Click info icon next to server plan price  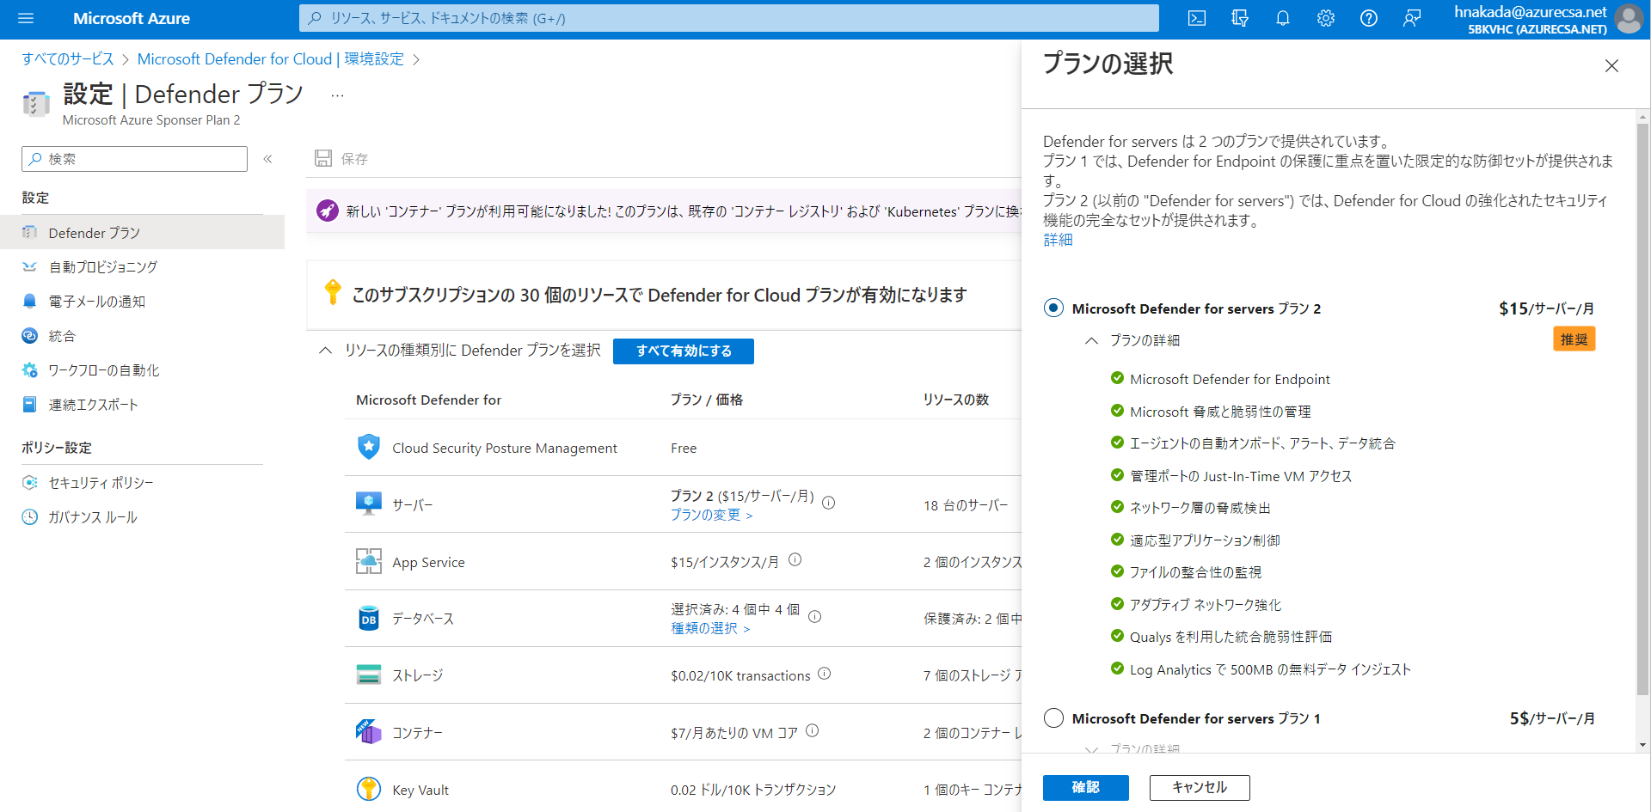pyautogui.click(x=829, y=504)
